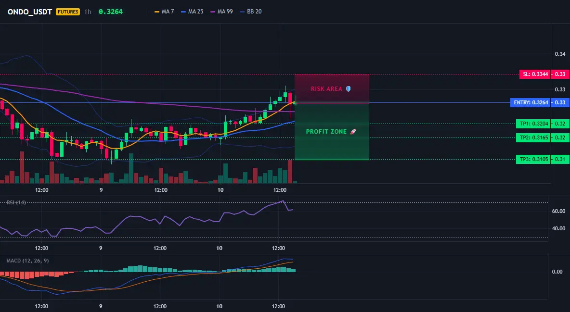Select the 1h timeframe label

pyautogui.click(x=88, y=12)
